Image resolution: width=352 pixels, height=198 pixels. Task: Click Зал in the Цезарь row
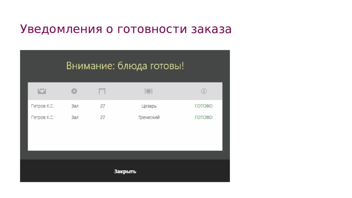(75, 106)
